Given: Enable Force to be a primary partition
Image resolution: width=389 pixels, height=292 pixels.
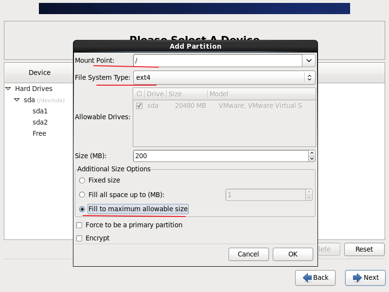Looking at the screenshot, I should 79,225.
